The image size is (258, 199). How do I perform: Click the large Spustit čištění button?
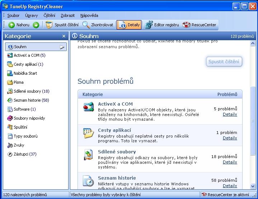click(224, 62)
